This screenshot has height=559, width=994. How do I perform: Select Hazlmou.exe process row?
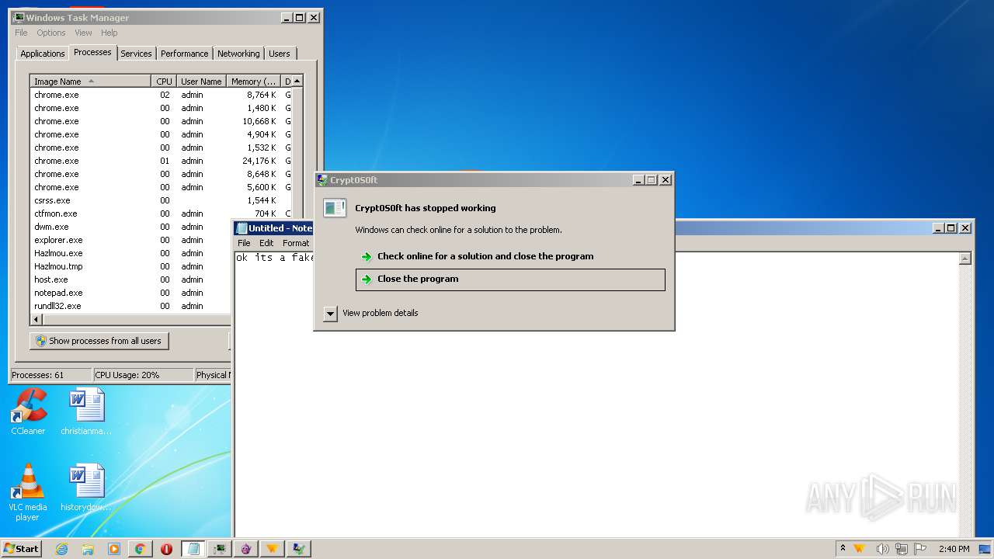coord(131,253)
